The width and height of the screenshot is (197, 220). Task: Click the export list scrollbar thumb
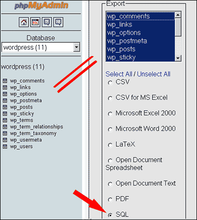tap(178, 27)
